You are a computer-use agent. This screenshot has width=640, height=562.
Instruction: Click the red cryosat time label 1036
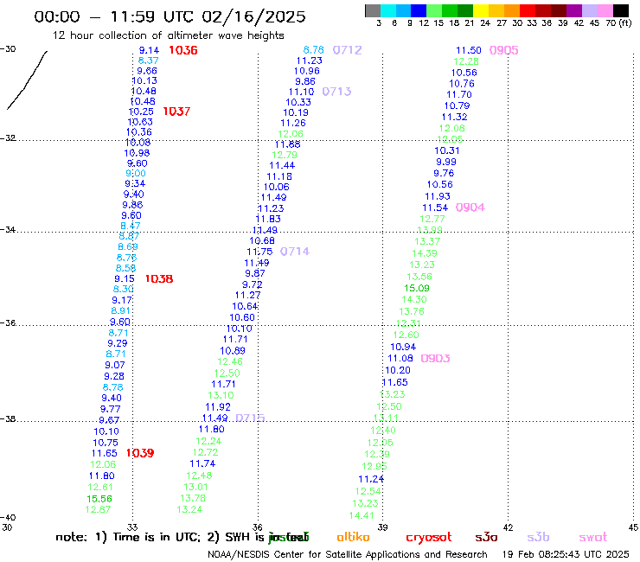click(183, 50)
